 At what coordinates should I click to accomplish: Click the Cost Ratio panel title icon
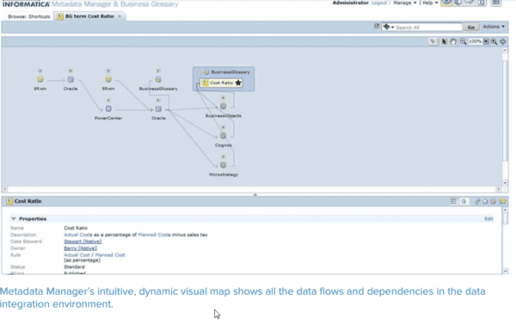(x=9, y=201)
